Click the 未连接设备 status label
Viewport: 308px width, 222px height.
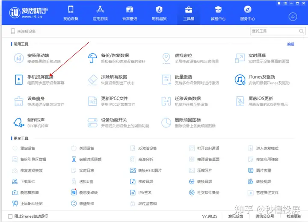click(27, 31)
